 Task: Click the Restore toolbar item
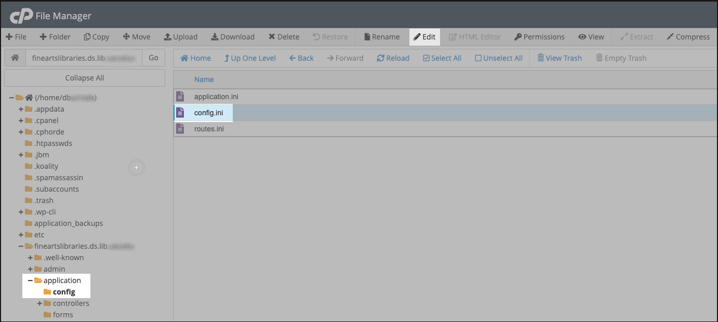[330, 37]
